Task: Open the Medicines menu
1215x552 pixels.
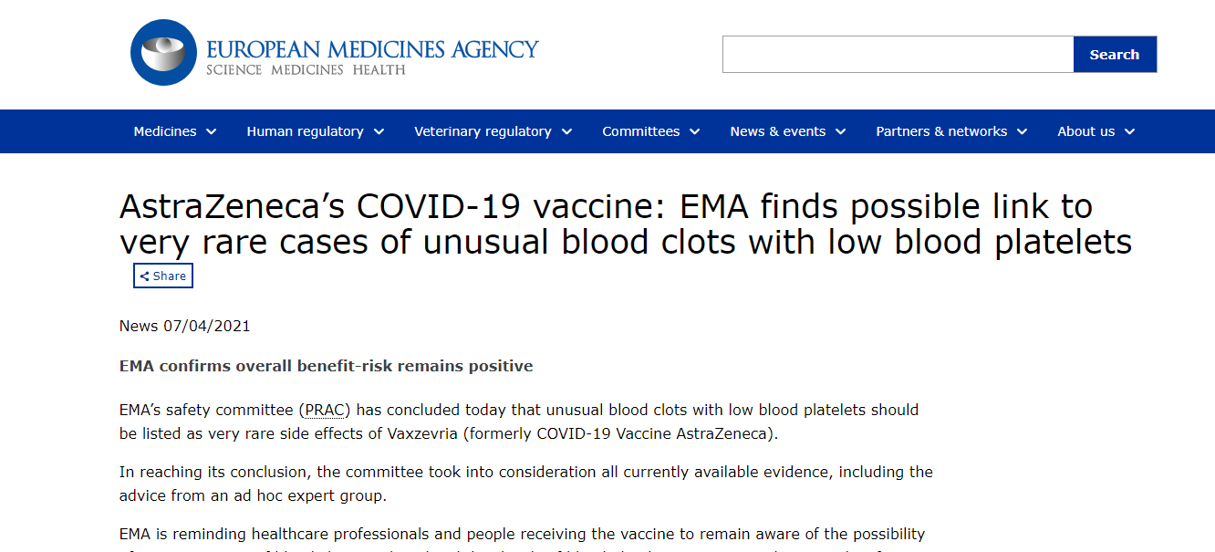Action: click(165, 131)
